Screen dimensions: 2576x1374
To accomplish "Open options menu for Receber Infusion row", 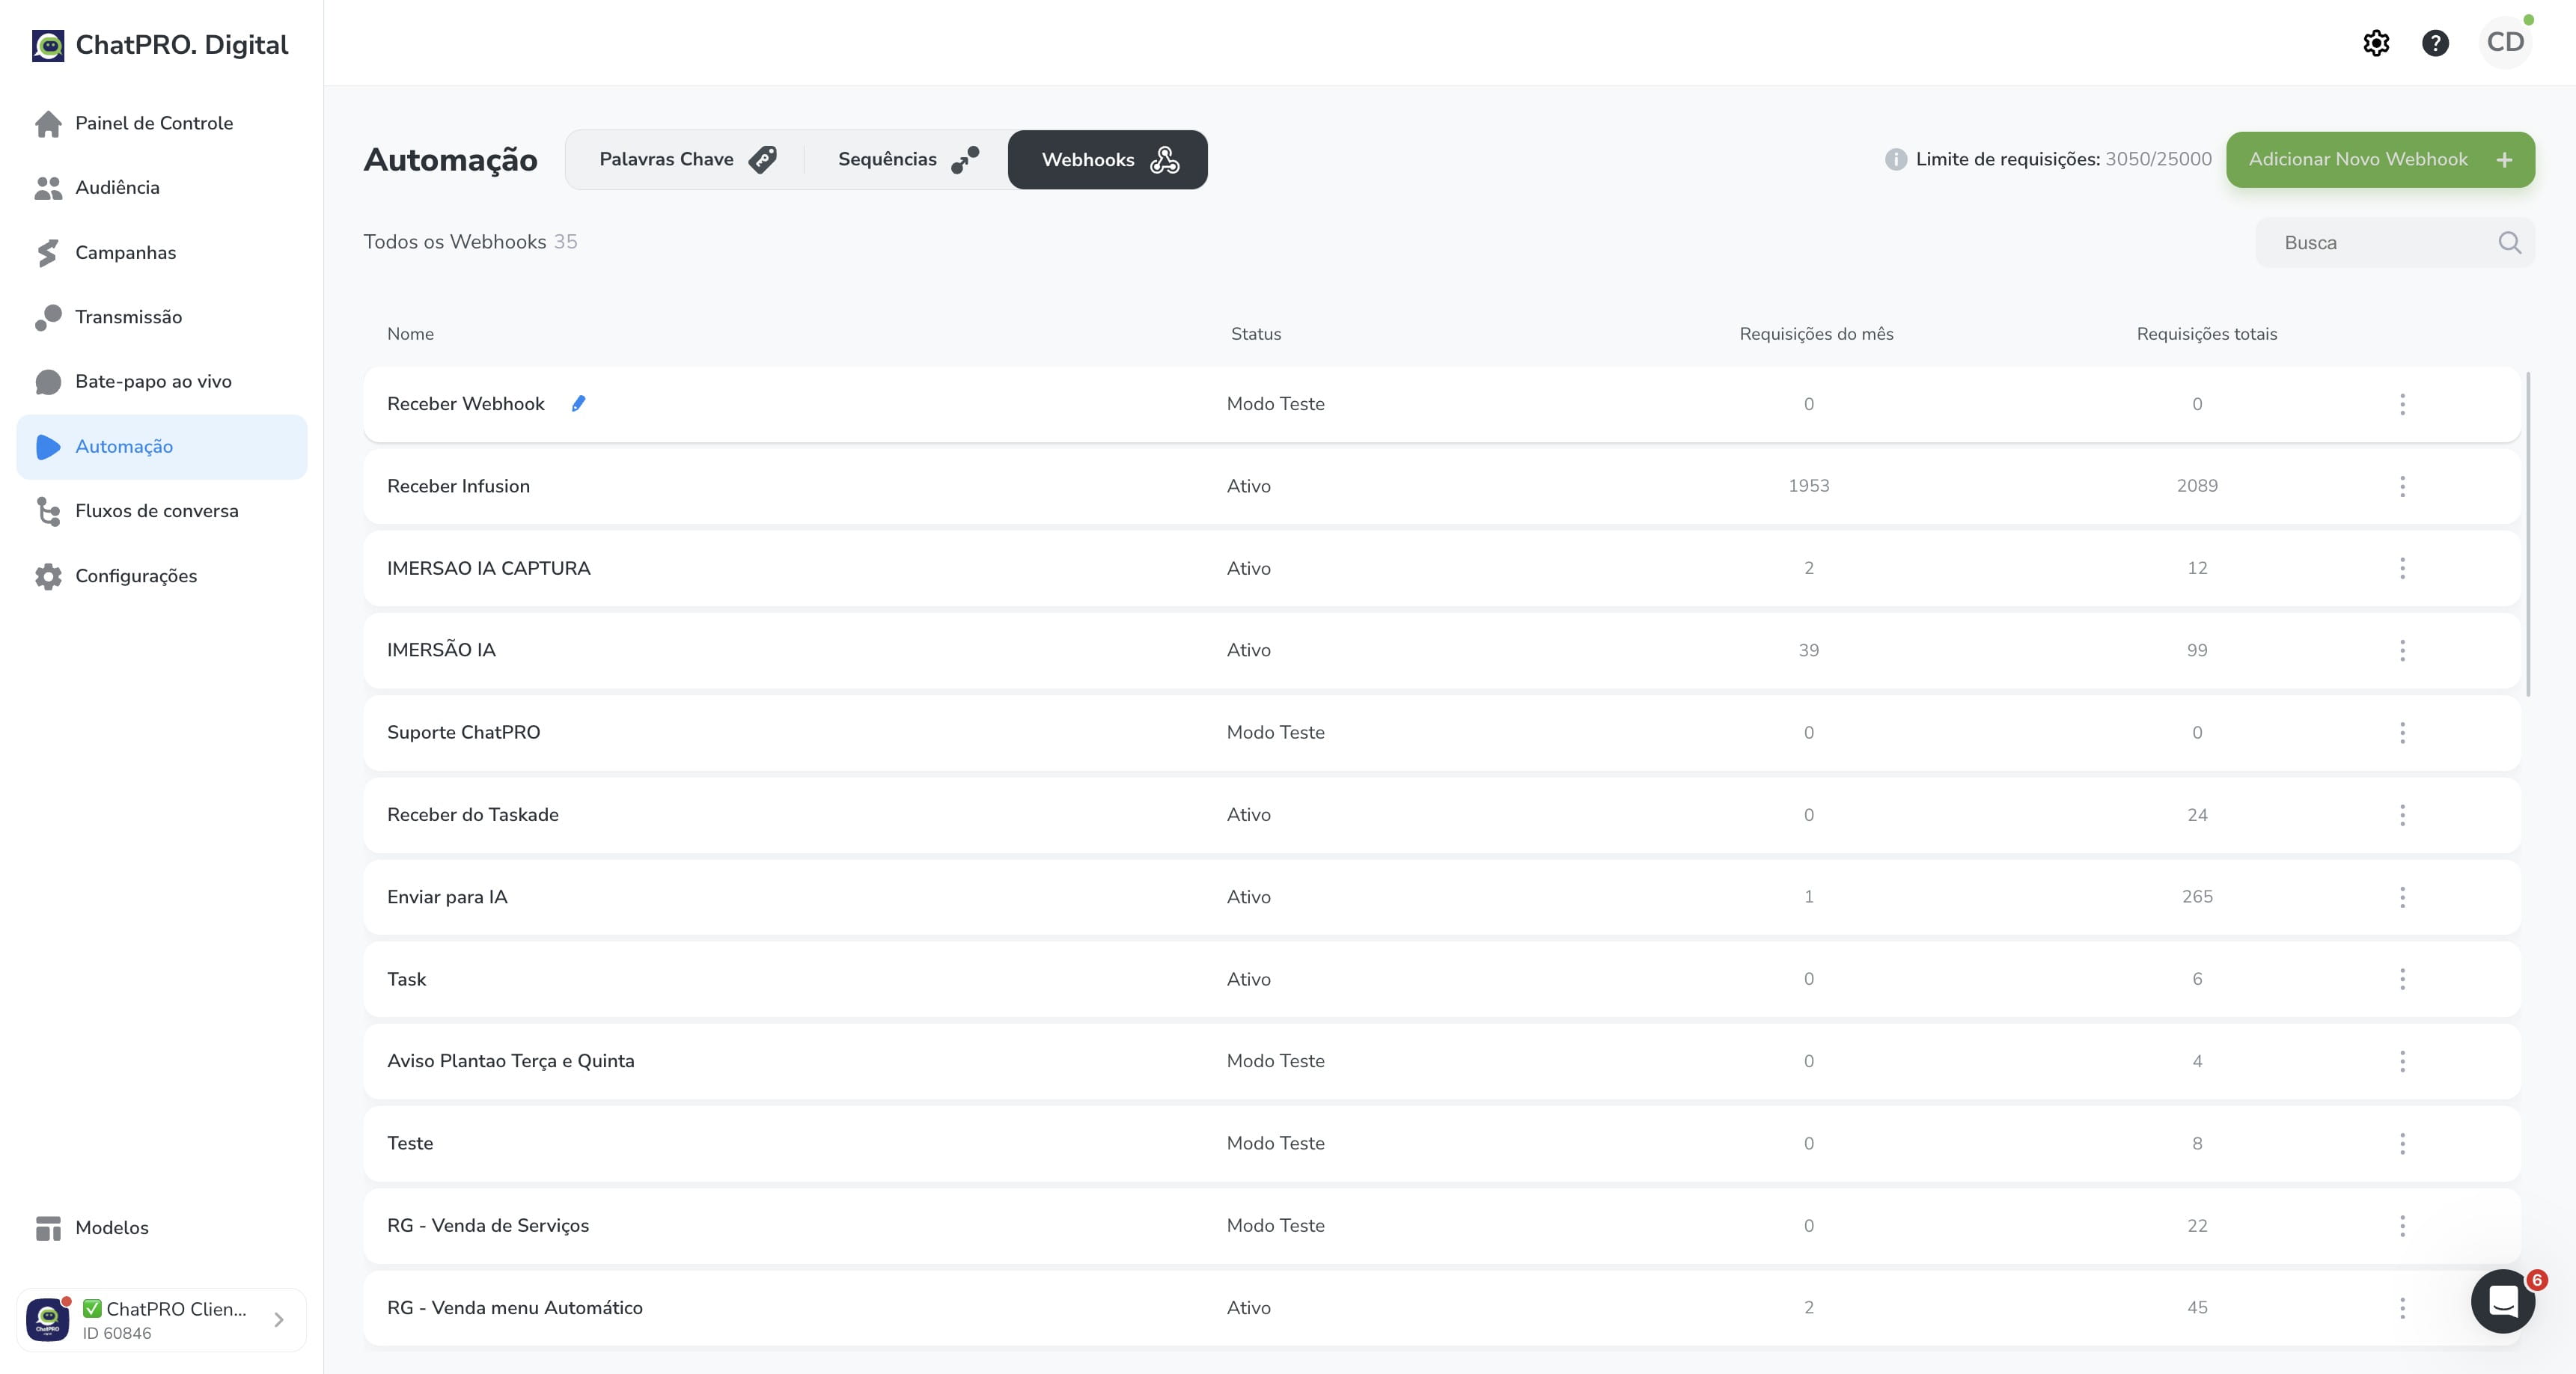I will point(2402,486).
